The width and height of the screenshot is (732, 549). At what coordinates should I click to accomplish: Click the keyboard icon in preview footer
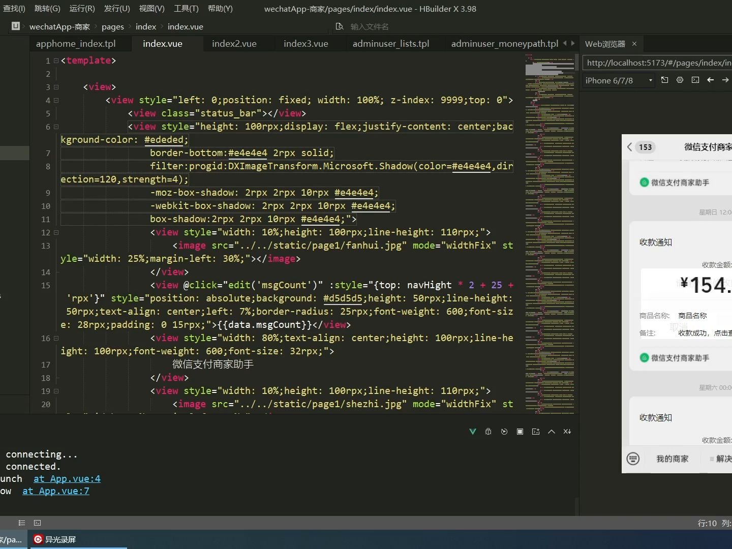click(x=633, y=459)
